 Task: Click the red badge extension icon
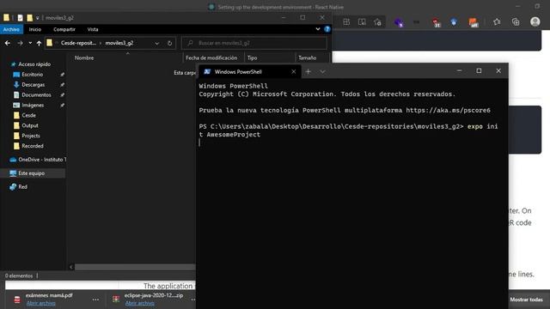[x=436, y=23]
